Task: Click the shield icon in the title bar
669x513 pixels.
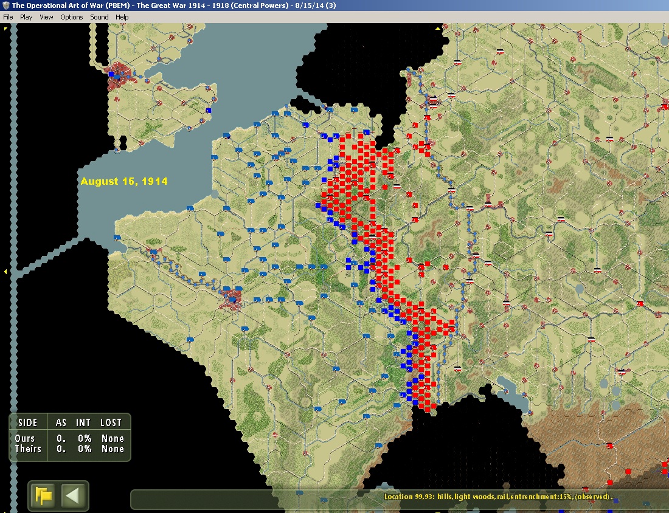Action: tap(5, 5)
